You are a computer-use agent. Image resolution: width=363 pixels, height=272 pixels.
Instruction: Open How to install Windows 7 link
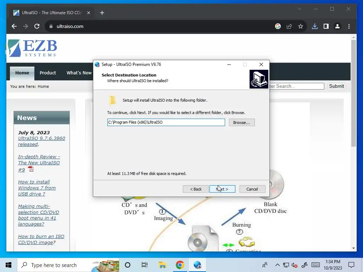click(37, 188)
